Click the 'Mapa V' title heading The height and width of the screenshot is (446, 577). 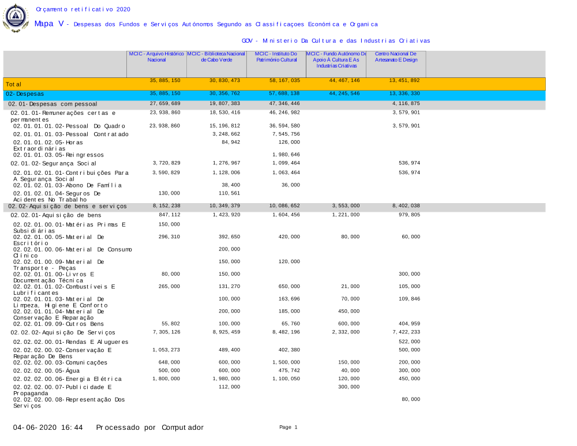(48, 24)
